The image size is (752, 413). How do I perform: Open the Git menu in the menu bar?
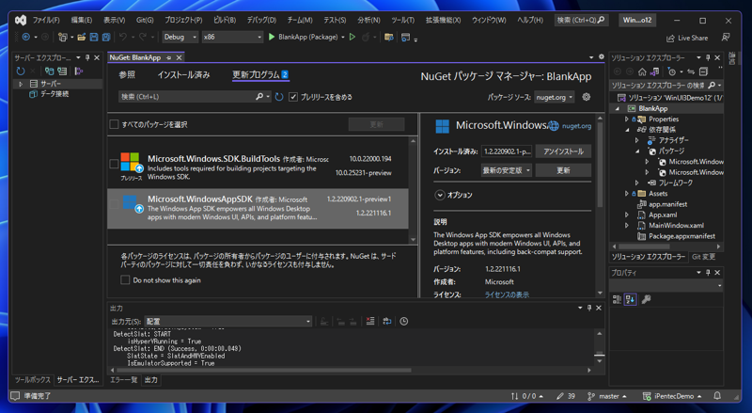click(x=144, y=20)
